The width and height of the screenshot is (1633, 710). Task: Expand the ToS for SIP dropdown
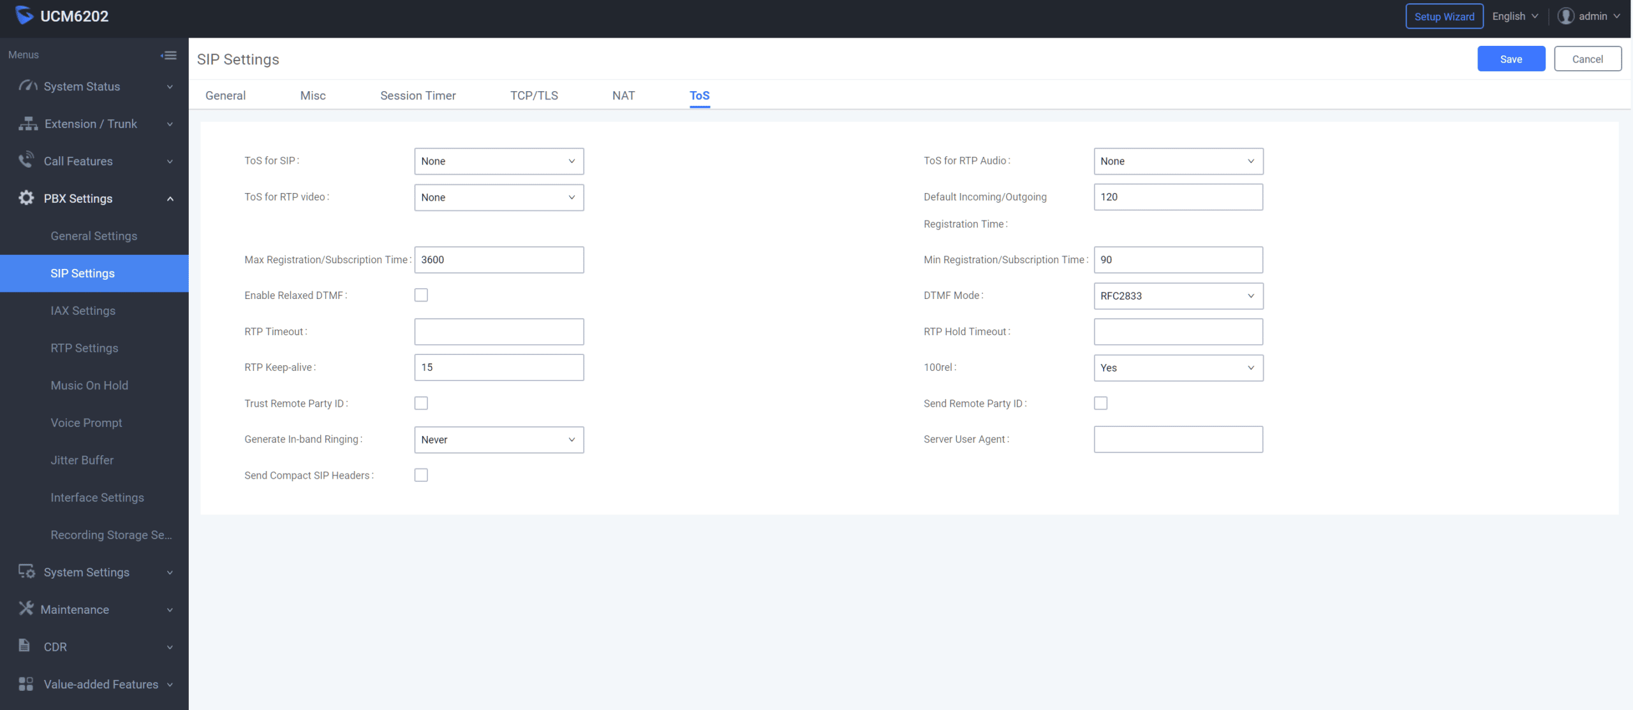[x=498, y=161]
